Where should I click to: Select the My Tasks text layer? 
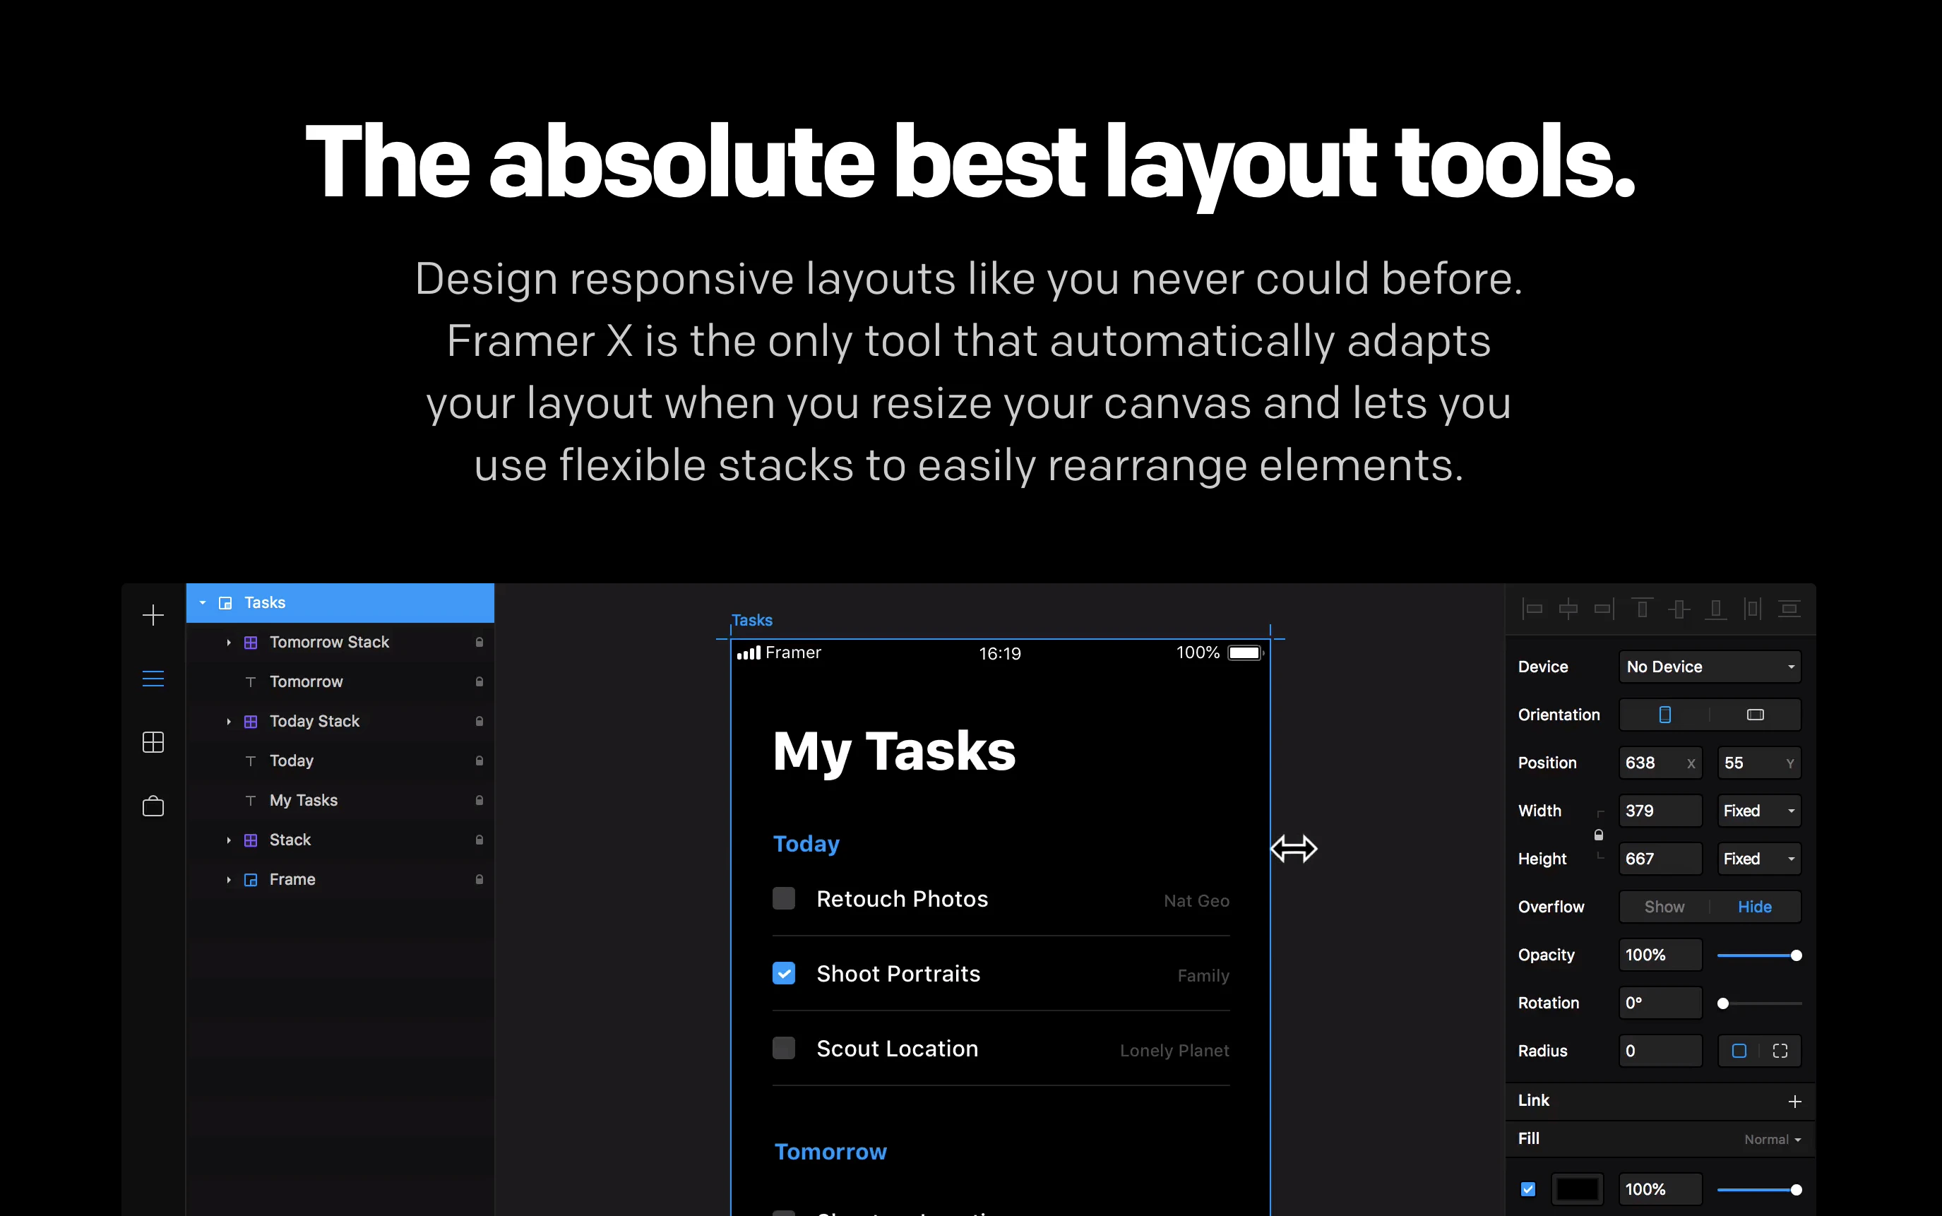[303, 800]
